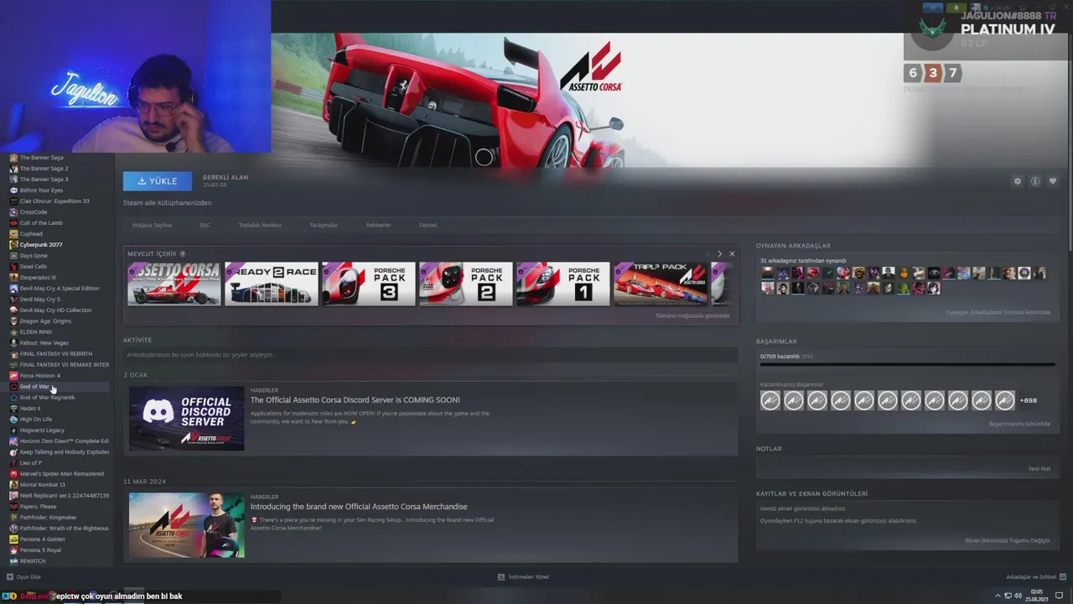
Task: Open the Rehberler tab
Action: point(378,225)
